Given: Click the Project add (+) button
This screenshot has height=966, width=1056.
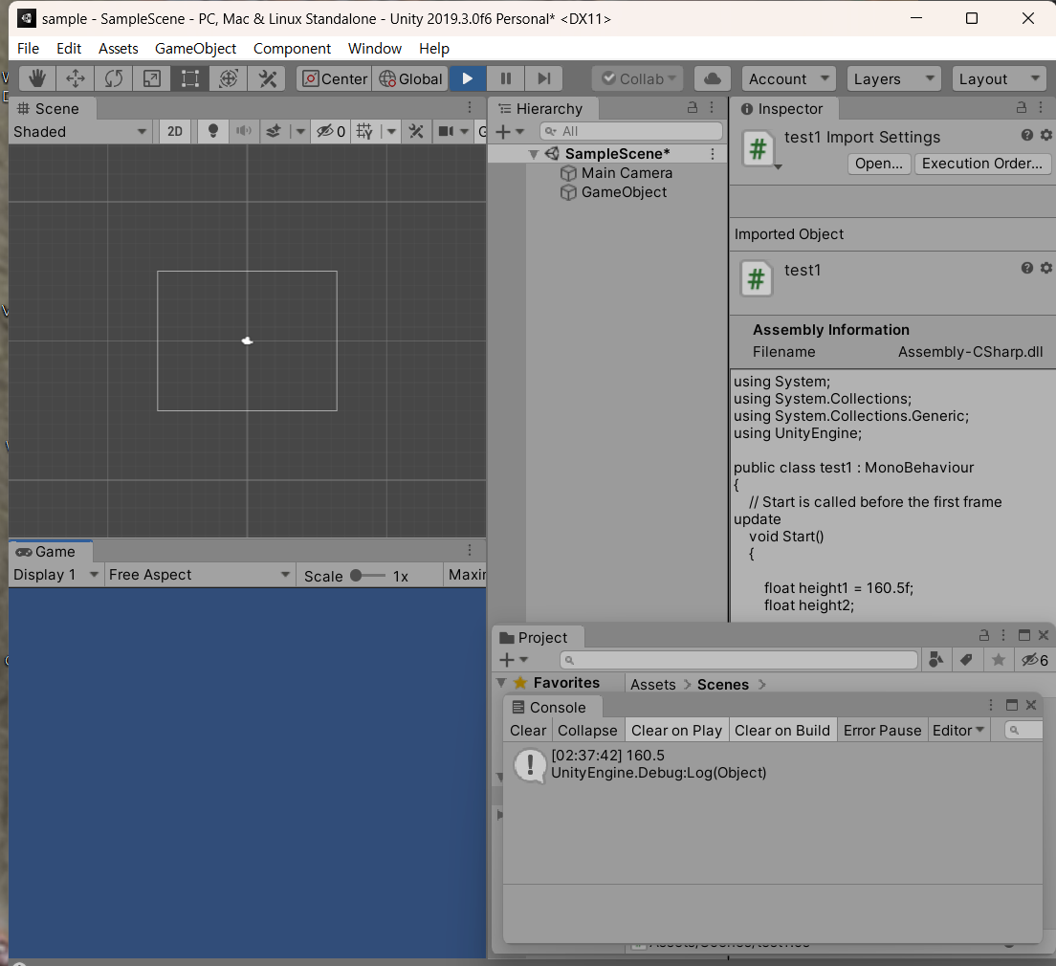Looking at the screenshot, I should click(x=506, y=660).
